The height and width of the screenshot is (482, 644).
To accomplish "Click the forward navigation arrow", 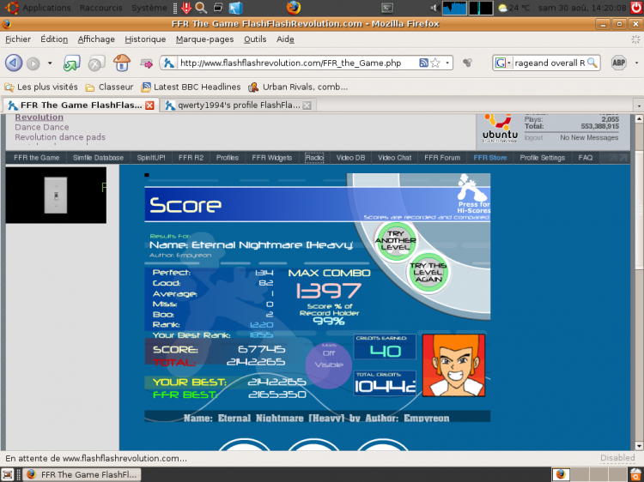I will [x=33, y=63].
